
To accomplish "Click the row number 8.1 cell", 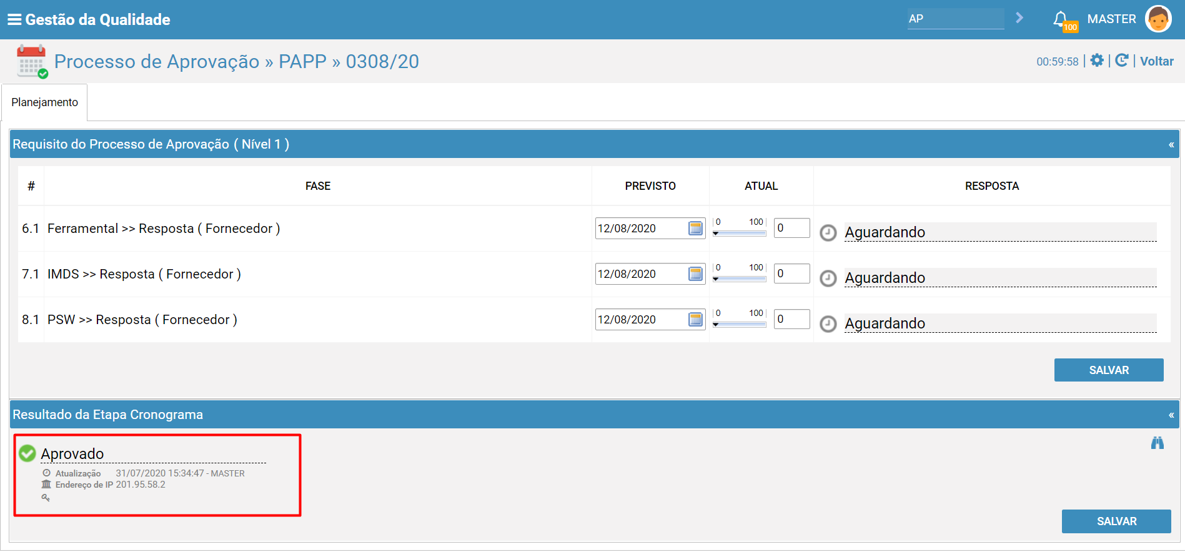I will point(31,320).
